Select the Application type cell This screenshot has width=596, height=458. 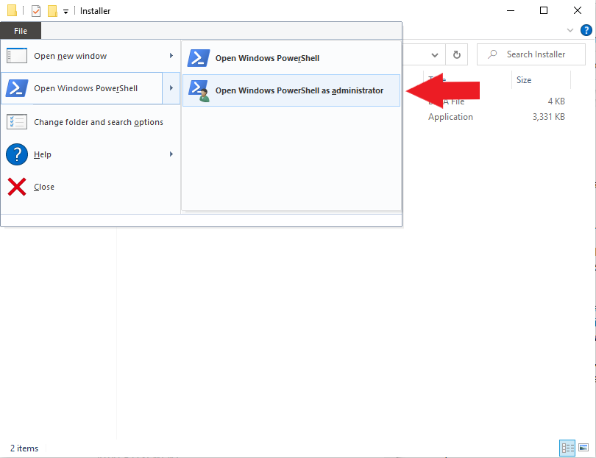click(x=450, y=117)
